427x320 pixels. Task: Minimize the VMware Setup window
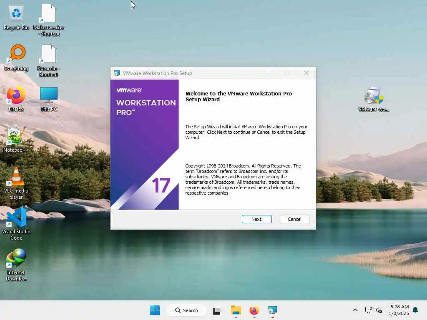point(269,73)
